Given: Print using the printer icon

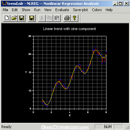Looking at the screenshot, I should tap(67, 18).
